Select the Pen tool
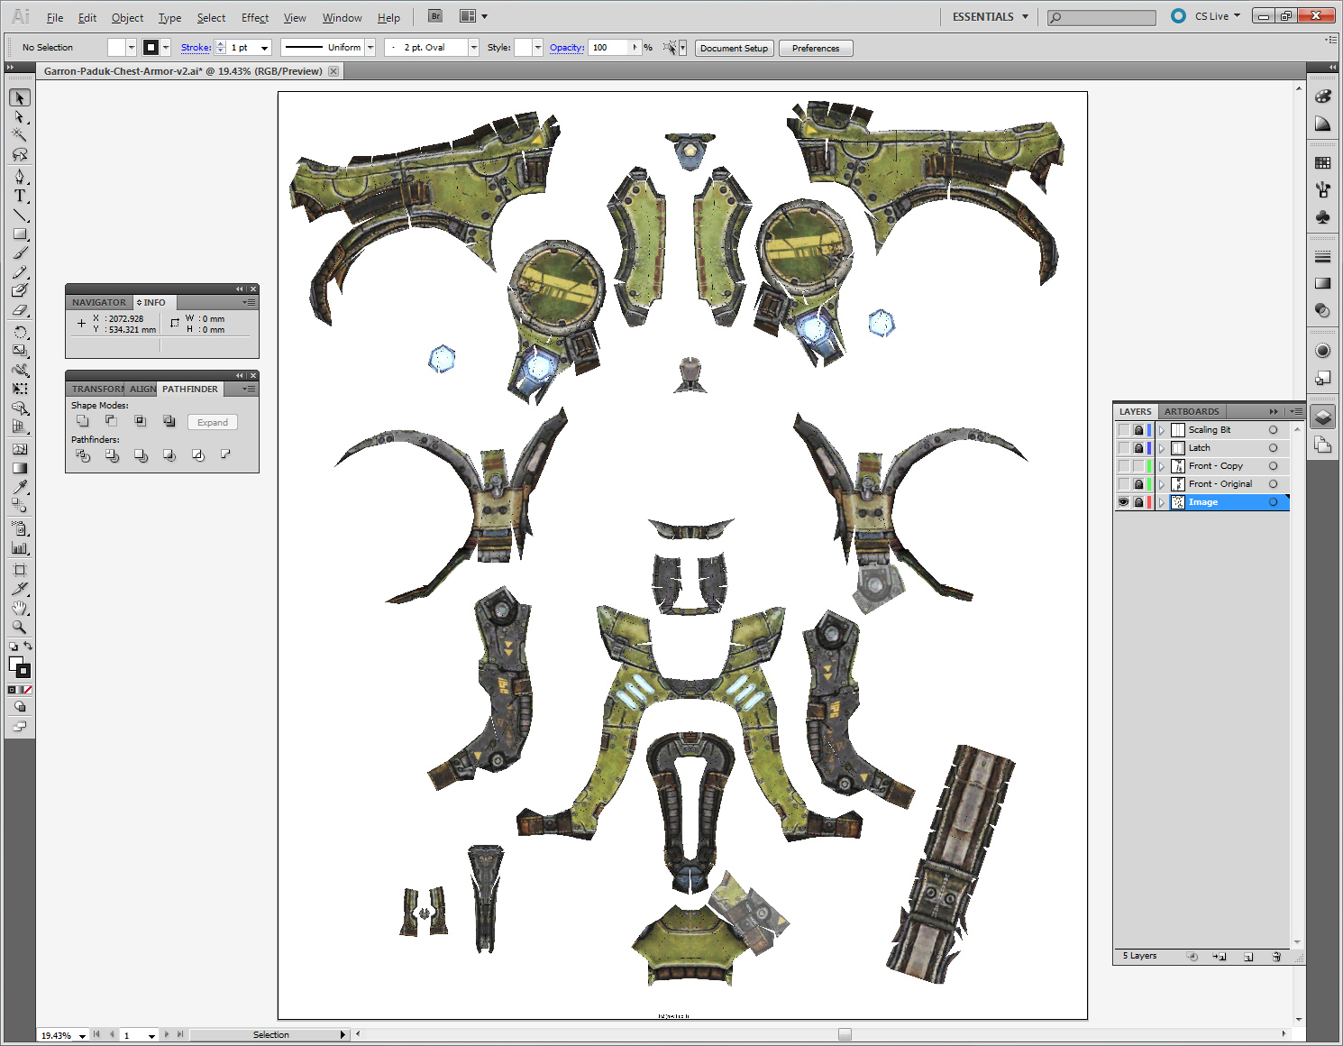Image resolution: width=1343 pixels, height=1046 pixels. coord(19,176)
